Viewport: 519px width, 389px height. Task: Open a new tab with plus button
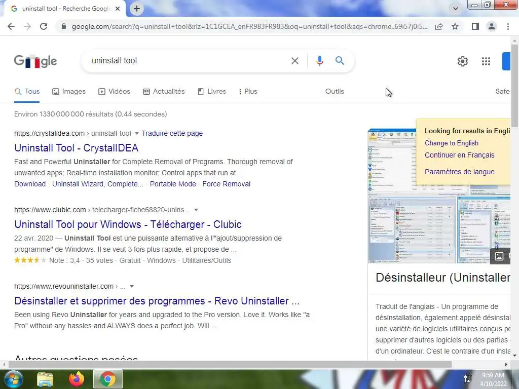(x=137, y=9)
